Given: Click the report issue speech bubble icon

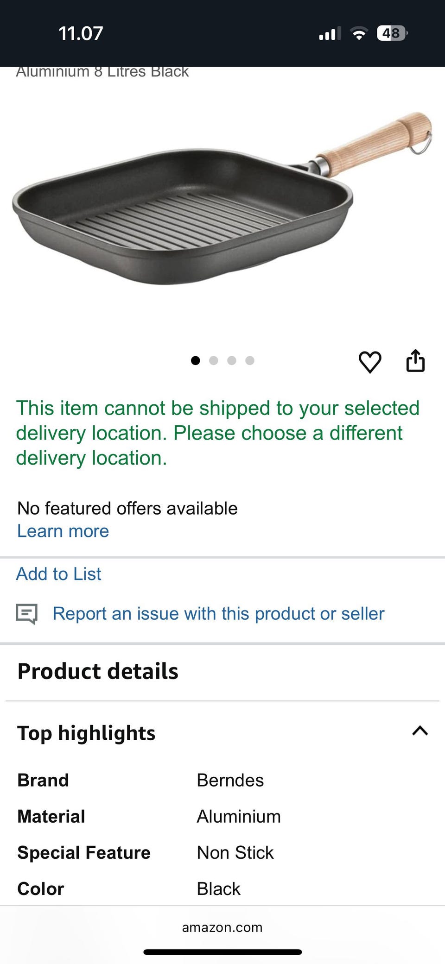Looking at the screenshot, I should click(x=26, y=614).
